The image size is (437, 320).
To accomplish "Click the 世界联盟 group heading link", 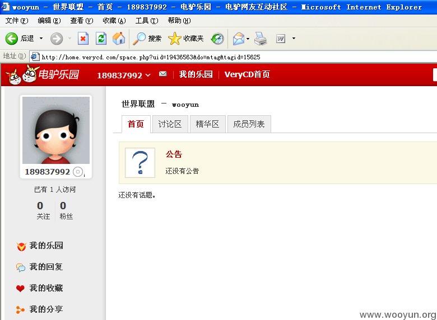I will click(138, 104).
